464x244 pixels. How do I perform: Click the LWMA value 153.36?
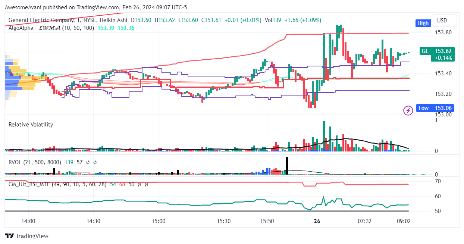(x=126, y=28)
